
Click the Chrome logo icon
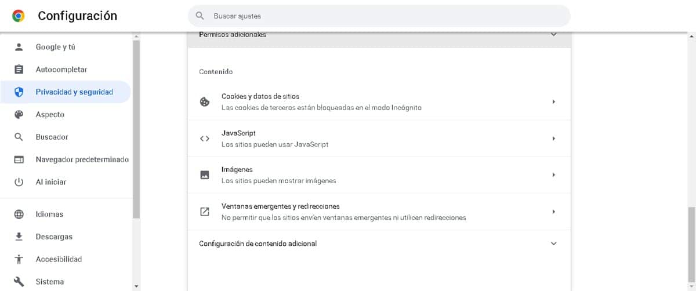pyautogui.click(x=18, y=16)
